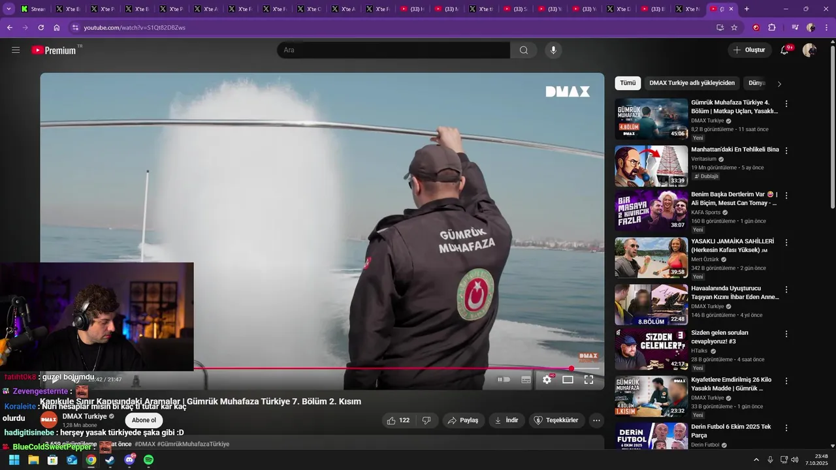Click the #GümrükMuhafazaTürkiye hashtag
The width and height of the screenshot is (836, 470).
[x=193, y=444]
